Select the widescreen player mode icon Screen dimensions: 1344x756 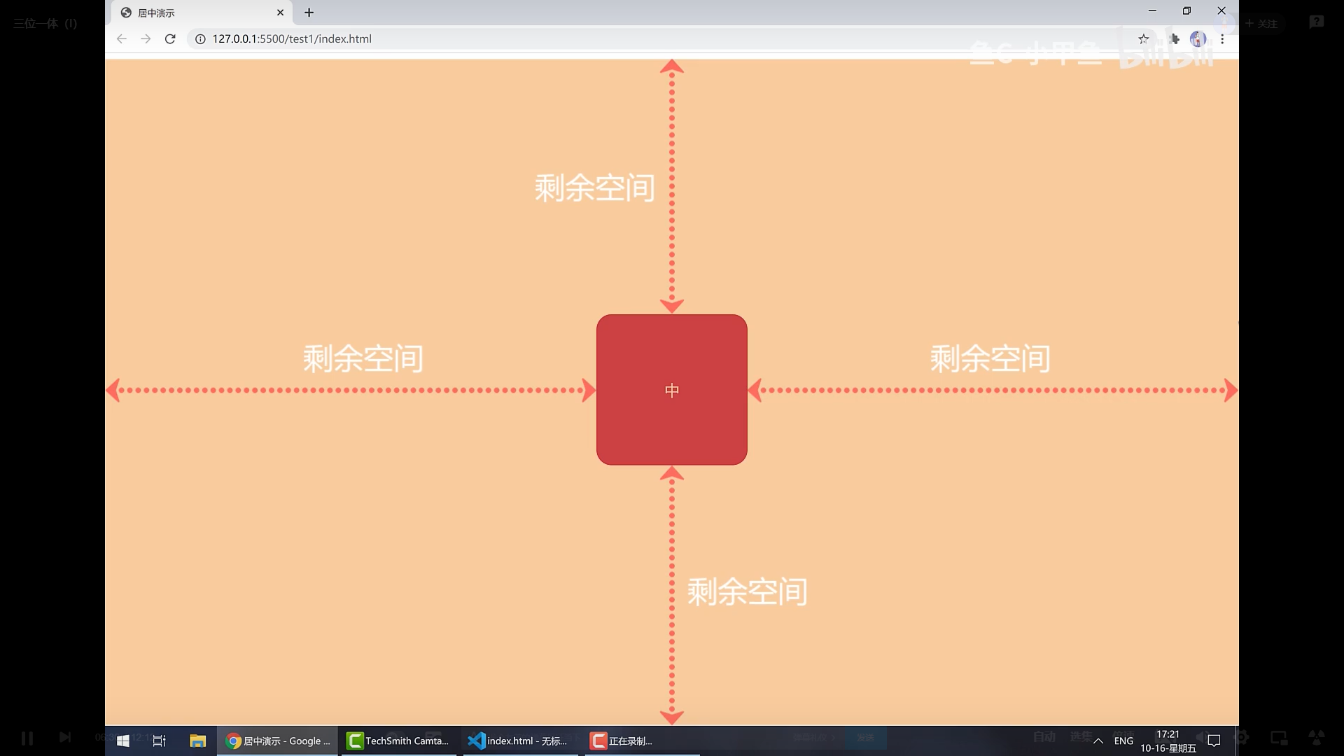(x=1280, y=736)
